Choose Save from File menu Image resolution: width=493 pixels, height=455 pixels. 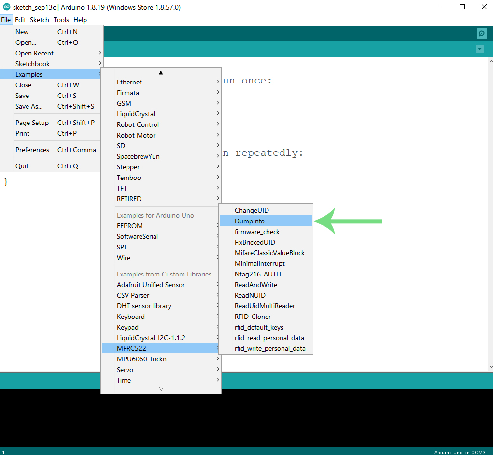pyautogui.click(x=50, y=96)
